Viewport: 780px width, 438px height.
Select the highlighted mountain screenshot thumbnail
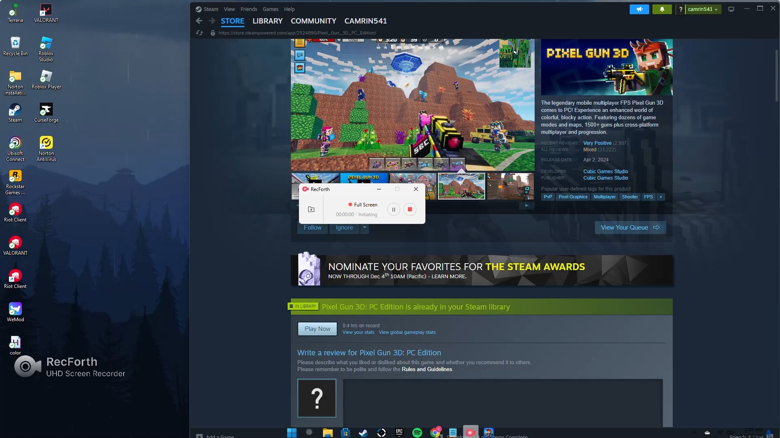[461, 186]
